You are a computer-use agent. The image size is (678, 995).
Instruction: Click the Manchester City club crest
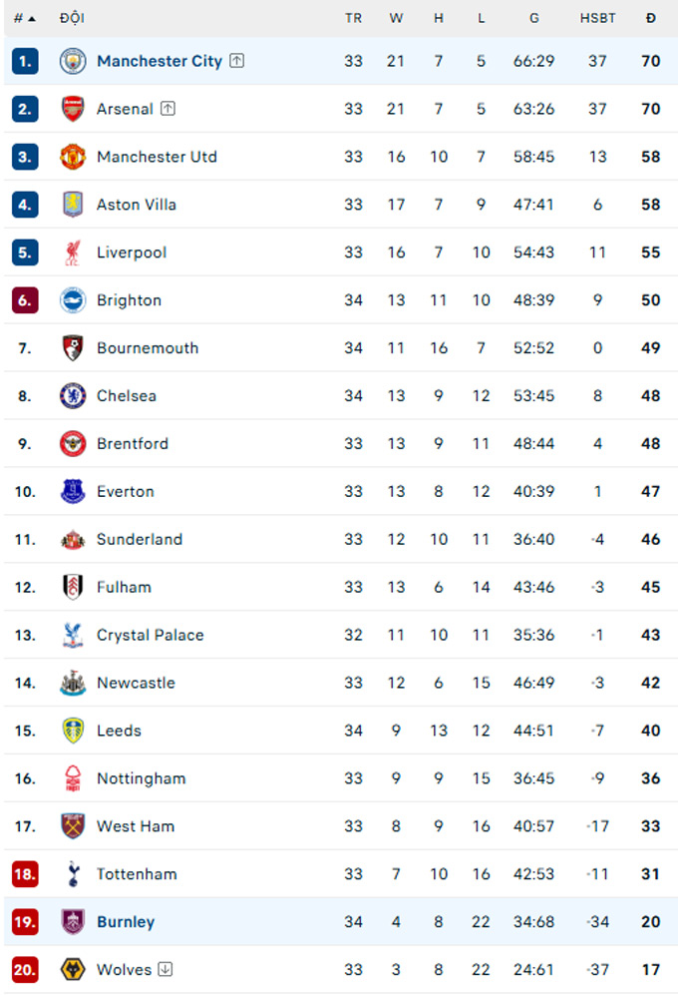coord(73,61)
